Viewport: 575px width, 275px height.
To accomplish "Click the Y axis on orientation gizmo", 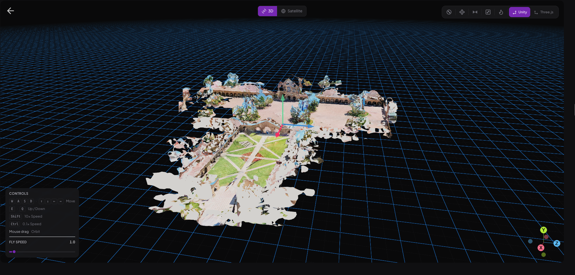I will click(x=543, y=230).
